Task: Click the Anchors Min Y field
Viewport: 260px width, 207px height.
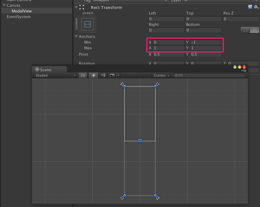Action: point(206,42)
